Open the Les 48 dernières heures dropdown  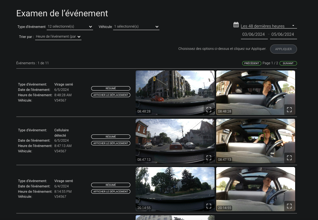269,26
